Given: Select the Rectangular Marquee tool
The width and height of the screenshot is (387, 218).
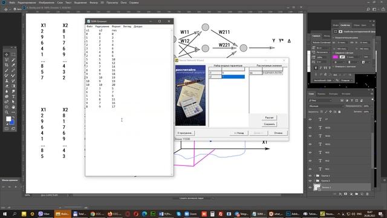Looking at the screenshot, I should 13,54.
